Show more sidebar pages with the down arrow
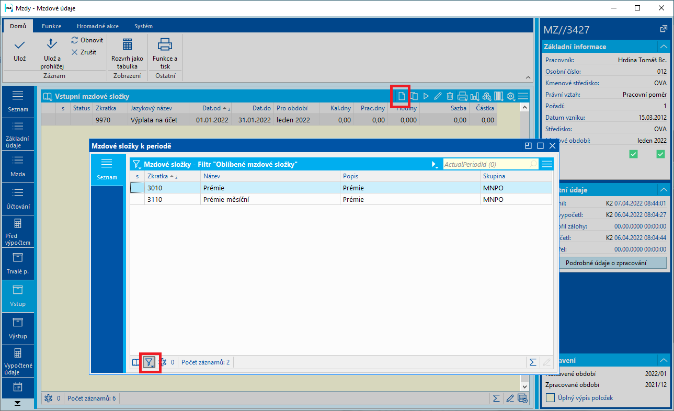The image size is (674, 411). coord(18,403)
